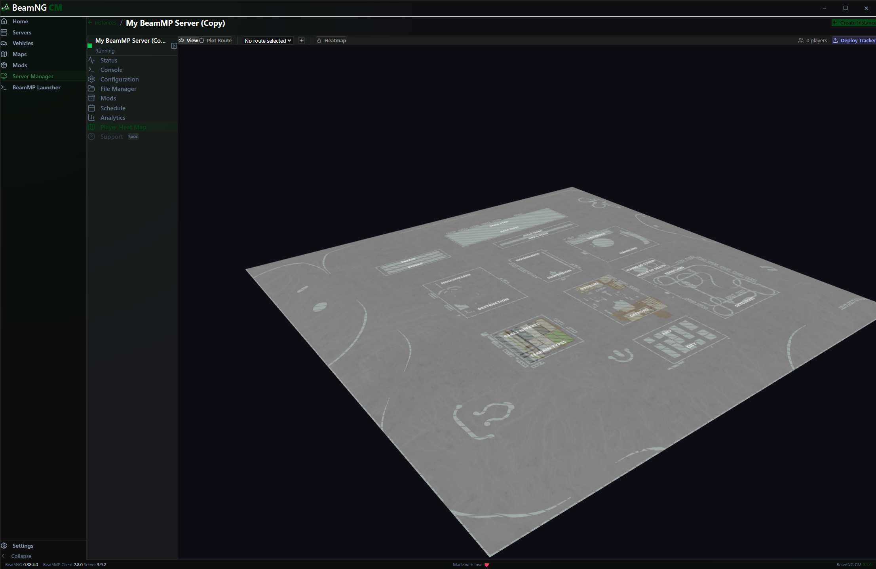Click the Schedule calendar icon
Image resolution: width=876 pixels, height=569 pixels.
(91, 108)
